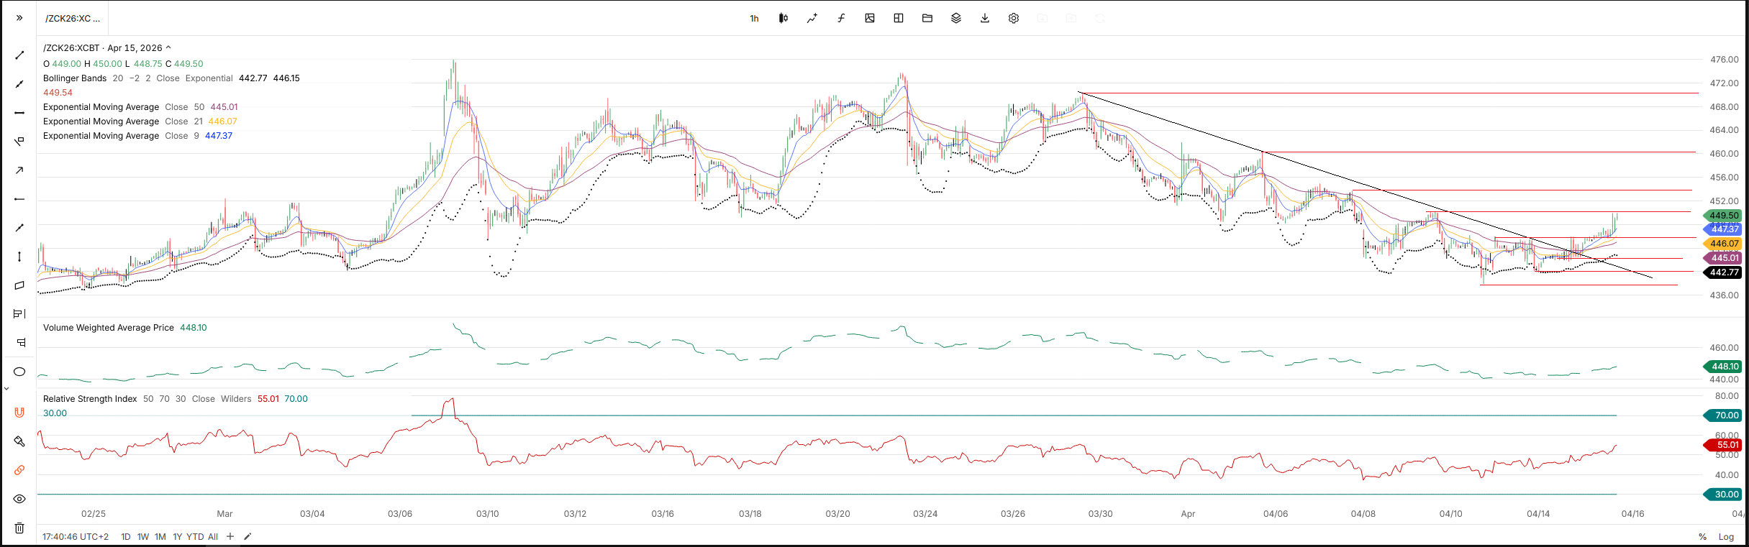This screenshot has height=547, width=1749.
Task: Click the 04/14 date label on time axis
Action: [x=1538, y=514]
